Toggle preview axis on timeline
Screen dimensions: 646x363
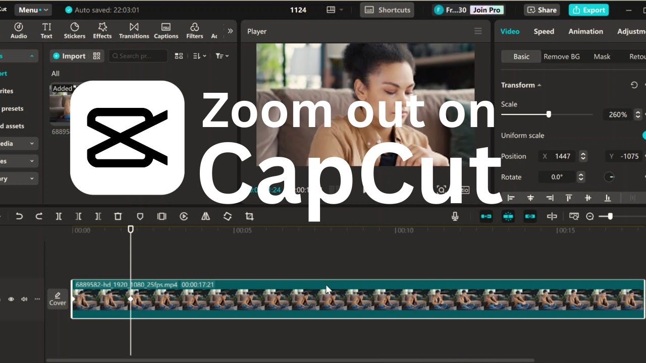pos(552,216)
